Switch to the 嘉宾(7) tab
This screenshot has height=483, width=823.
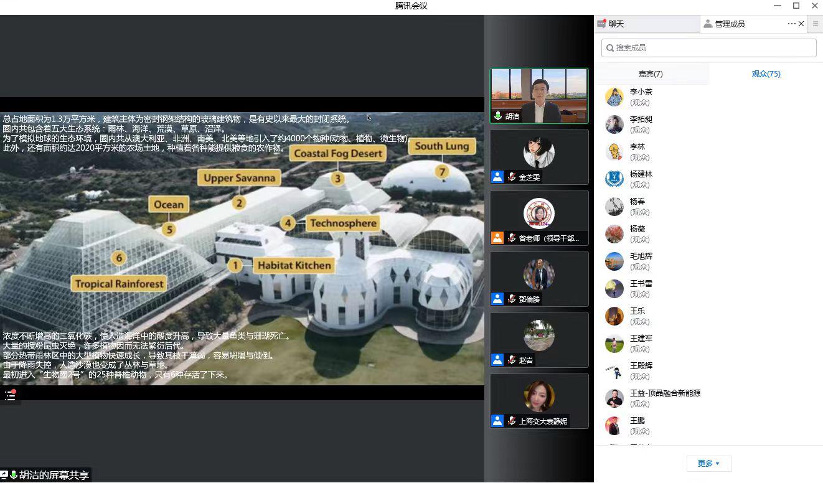click(x=651, y=73)
